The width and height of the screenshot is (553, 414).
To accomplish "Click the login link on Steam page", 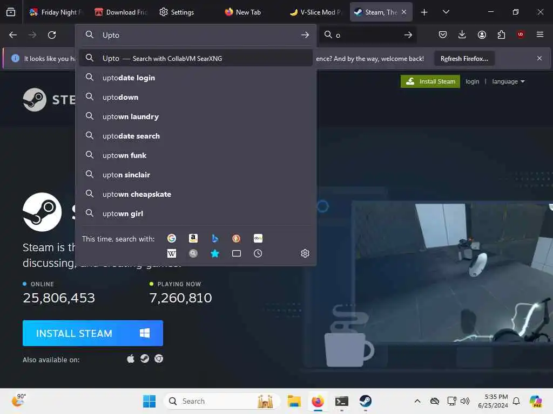I will (472, 81).
